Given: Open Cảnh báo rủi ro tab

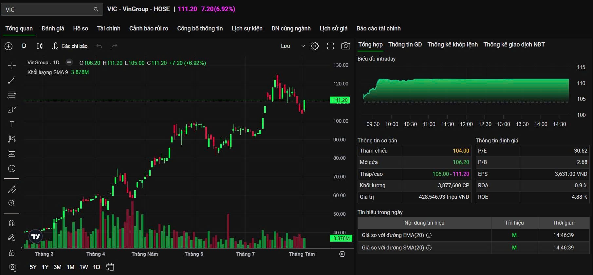Looking at the screenshot, I should pos(149,28).
